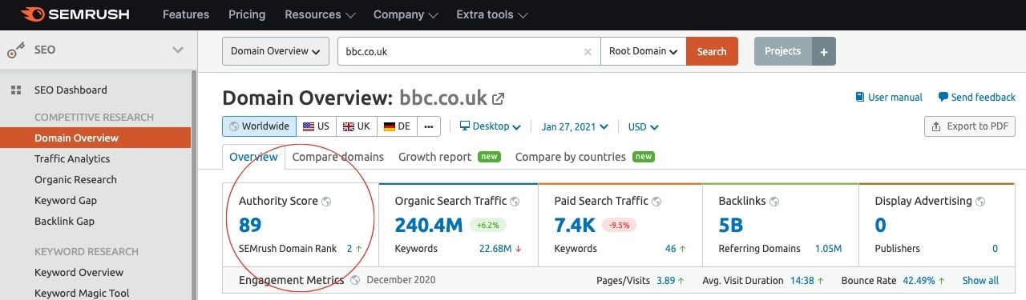Screen dimensions: 1026x300
Task: Open the Domain Overview dropdown
Action: 275,51
